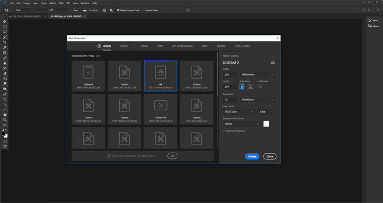Open the Pixels/Inch resolution units dropdown
383x203 pixels.
[x=258, y=99]
